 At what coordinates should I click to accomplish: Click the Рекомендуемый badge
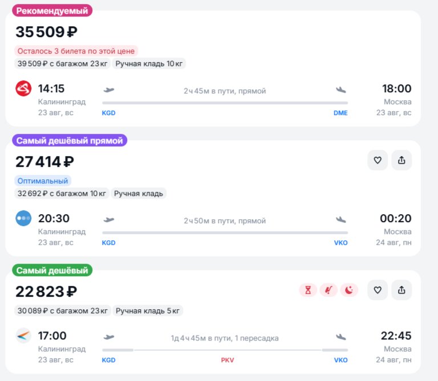pos(52,11)
